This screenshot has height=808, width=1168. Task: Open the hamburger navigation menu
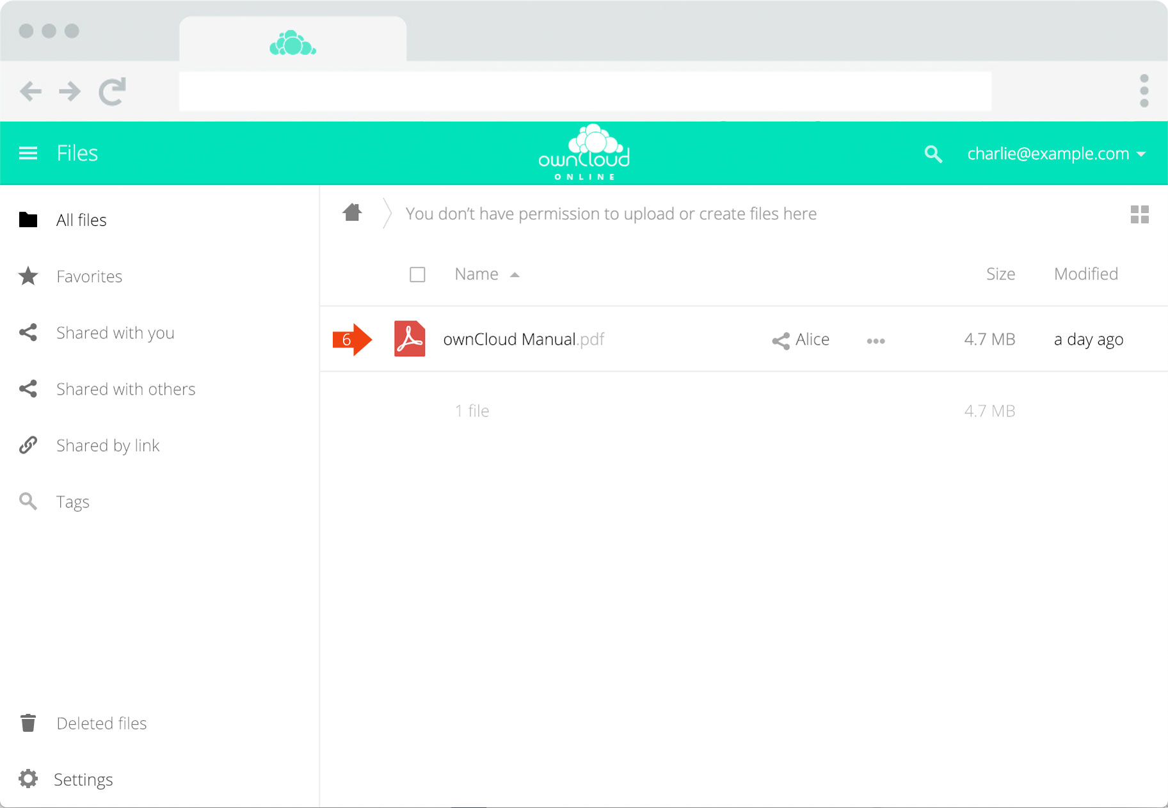28,153
